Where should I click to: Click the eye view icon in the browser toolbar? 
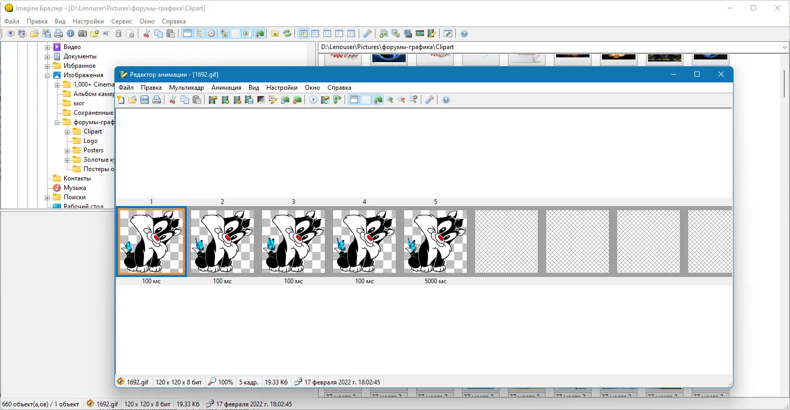click(x=10, y=33)
